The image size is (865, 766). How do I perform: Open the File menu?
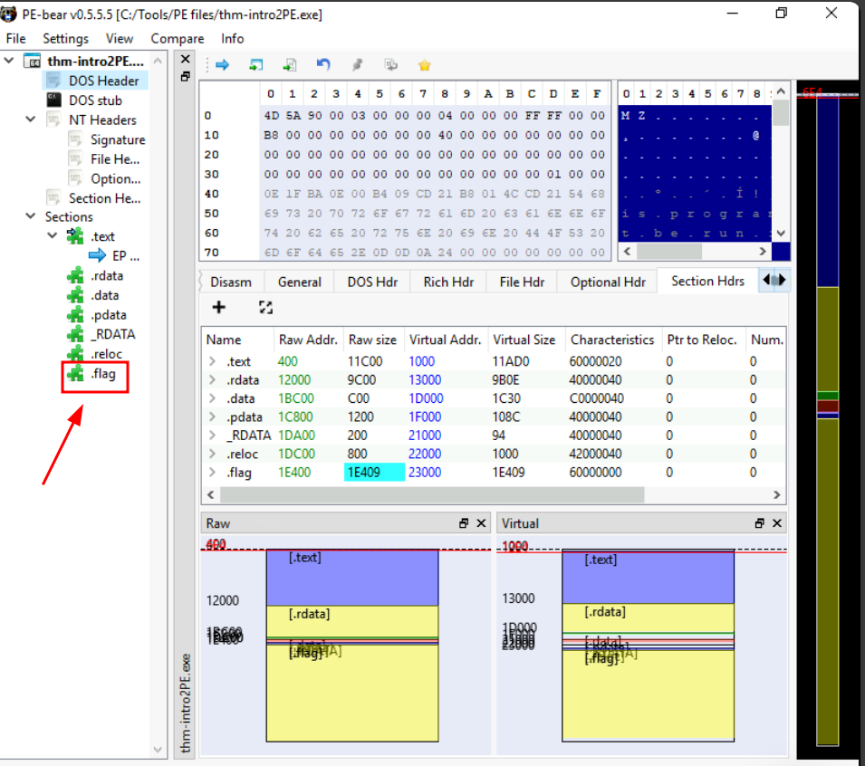pyautogui.click(x=16, y=39)
